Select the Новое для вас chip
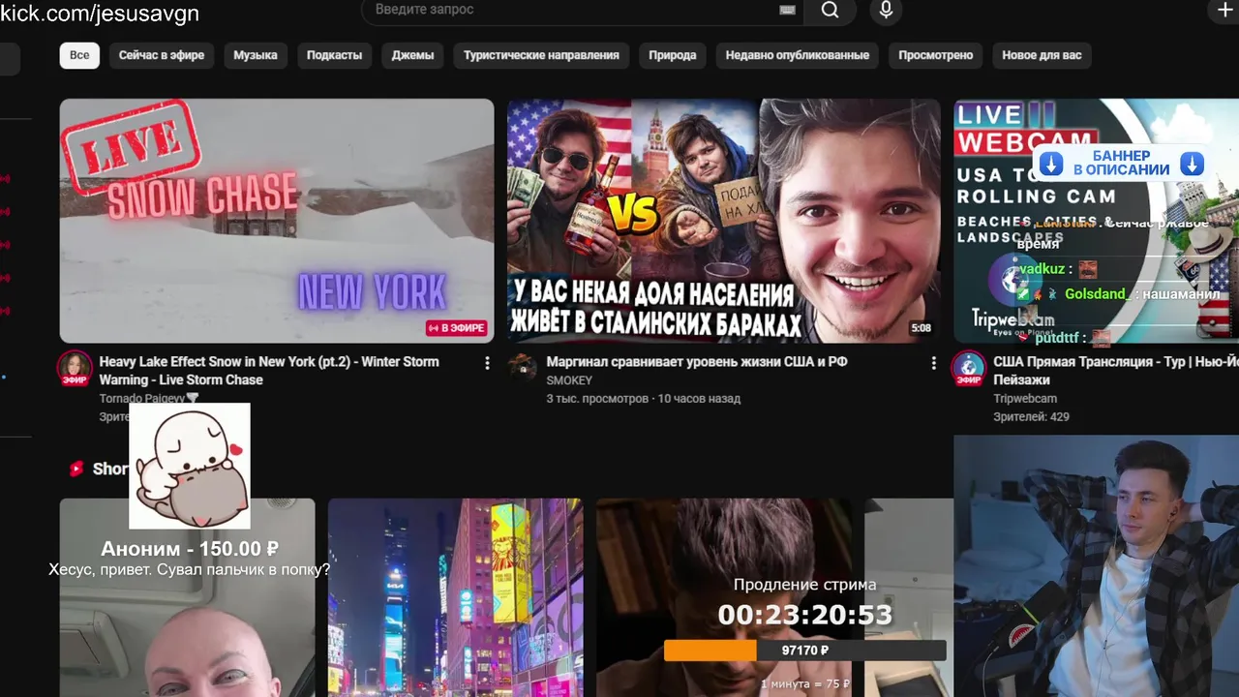This screenshot has height=697, width=1239. [1042, 55]
